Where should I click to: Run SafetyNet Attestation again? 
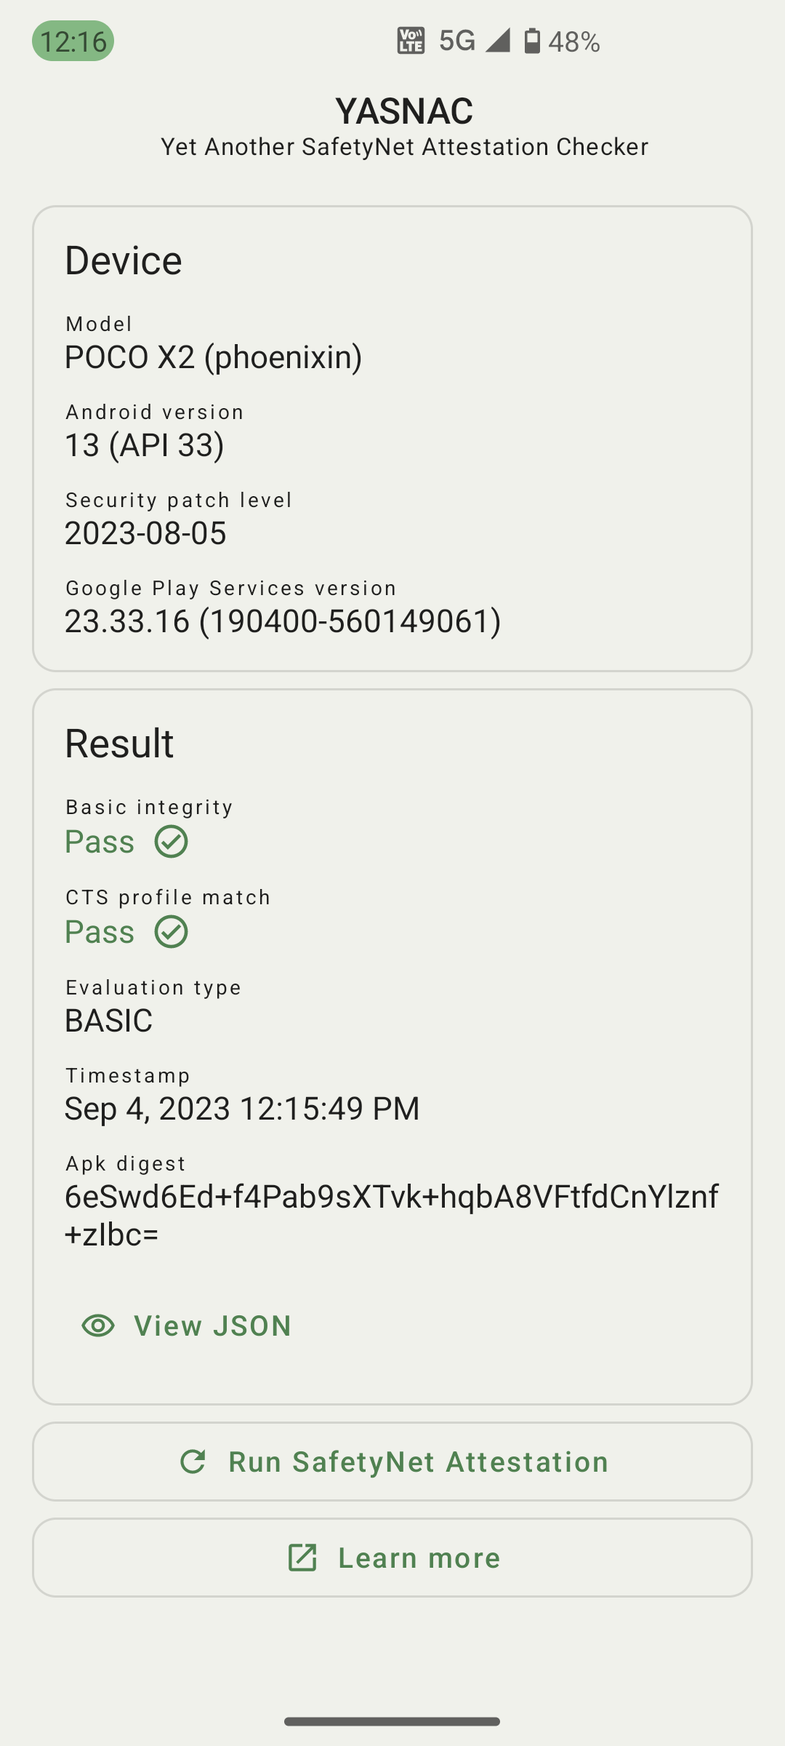point(392,1462)
